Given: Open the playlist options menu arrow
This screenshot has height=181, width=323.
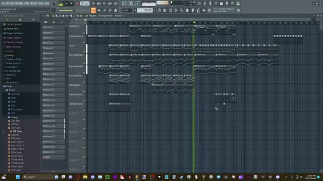Looking at the screenshot, I should tap(44, 16).
